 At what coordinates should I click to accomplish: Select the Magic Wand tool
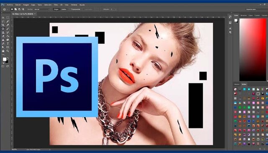point(8,21)
